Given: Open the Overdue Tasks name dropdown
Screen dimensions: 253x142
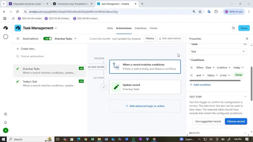Looking at the screenshot, I should 75,39.
